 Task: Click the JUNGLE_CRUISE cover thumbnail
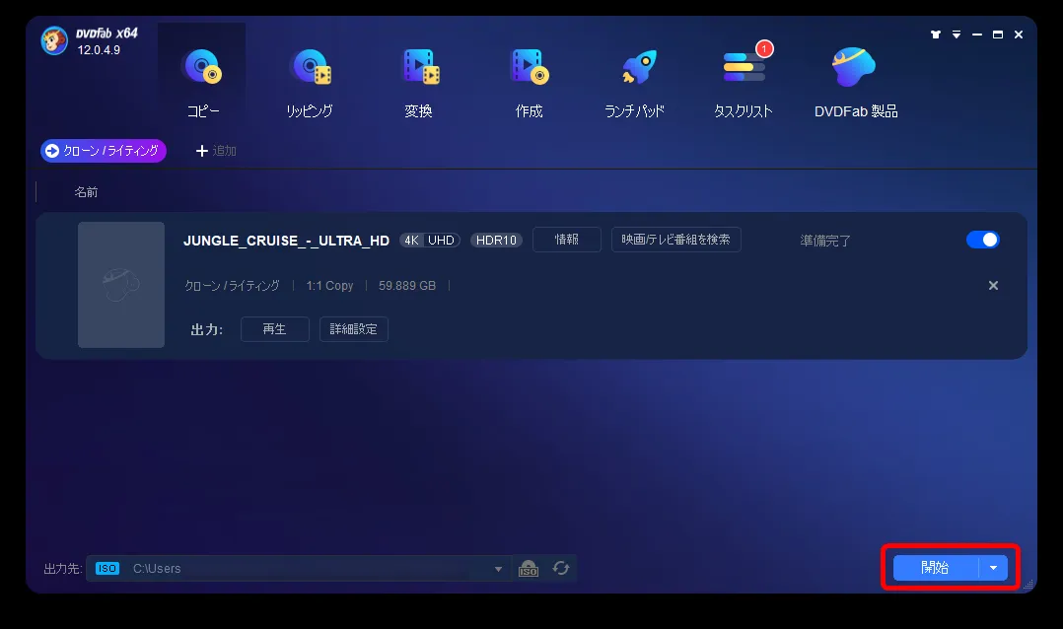121,285
